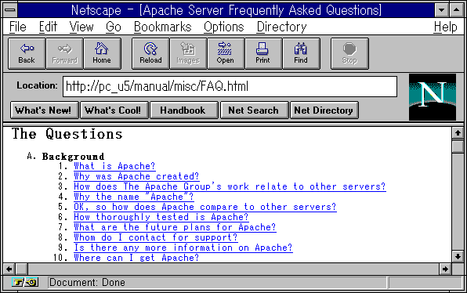Select the vertical scrollbar thumb
Viewport: 467px width, 293px height.
(458, 146)
